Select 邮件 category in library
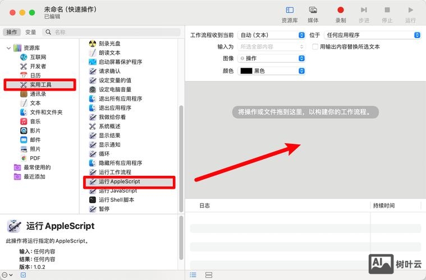The height and width of the screenshot is (280, 426). 30,140
